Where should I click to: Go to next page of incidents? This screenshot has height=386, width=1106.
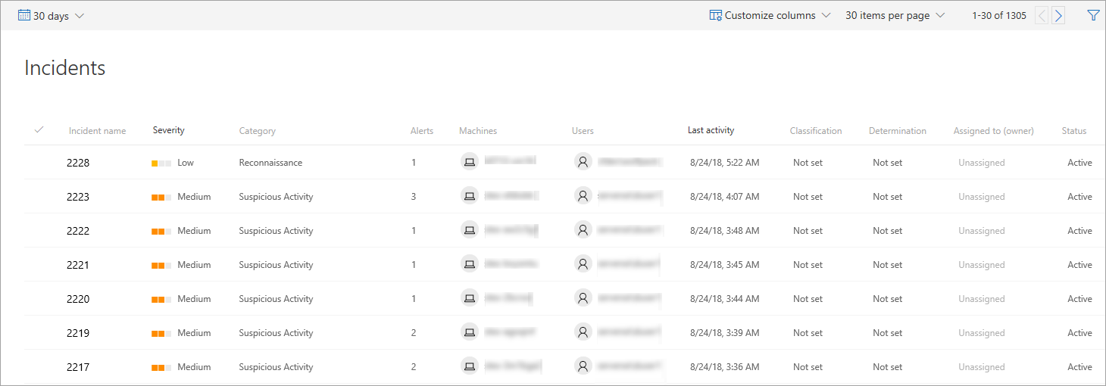point(1058,15)
